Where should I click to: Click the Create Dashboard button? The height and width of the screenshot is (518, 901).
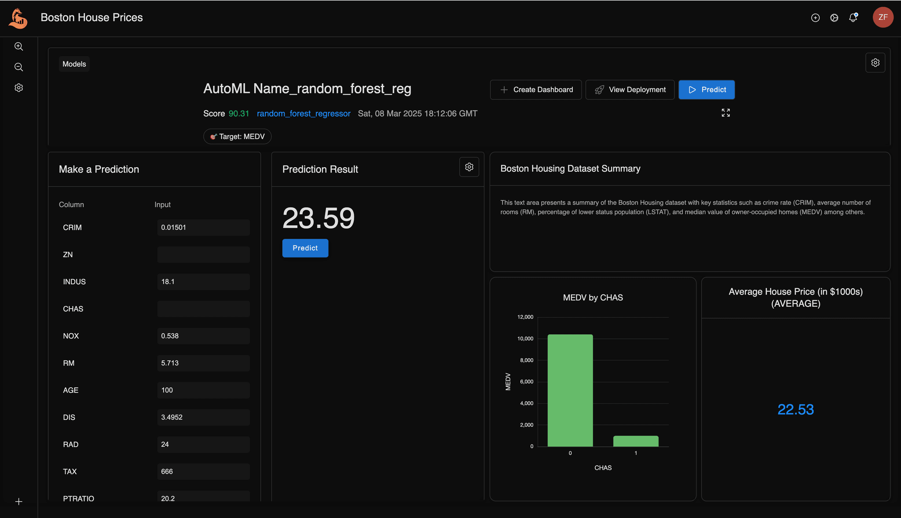point(536,90)
